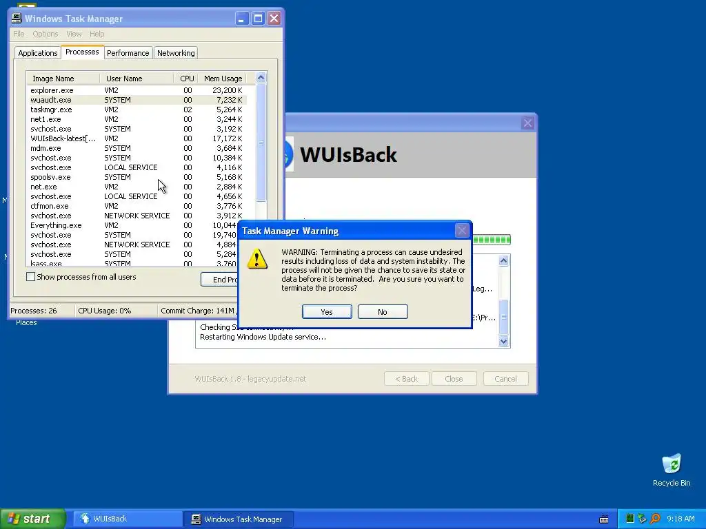The width and height of the screenshot is (706, 529).
Task: Decline termination with No button
Action: [x=383, y=312]
